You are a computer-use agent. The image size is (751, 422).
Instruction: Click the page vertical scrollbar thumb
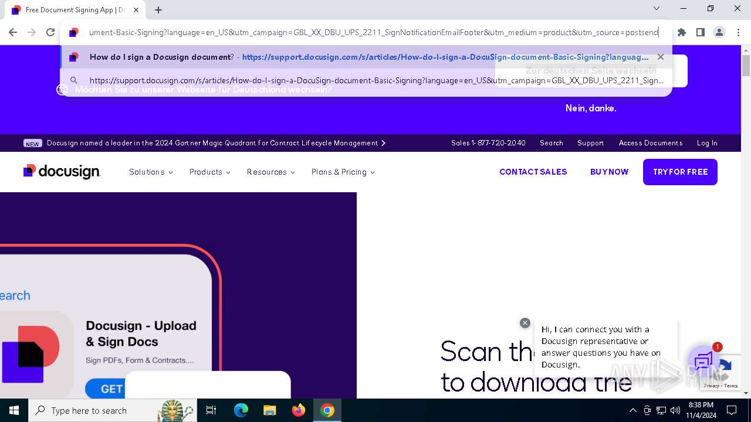click(746, 66)
